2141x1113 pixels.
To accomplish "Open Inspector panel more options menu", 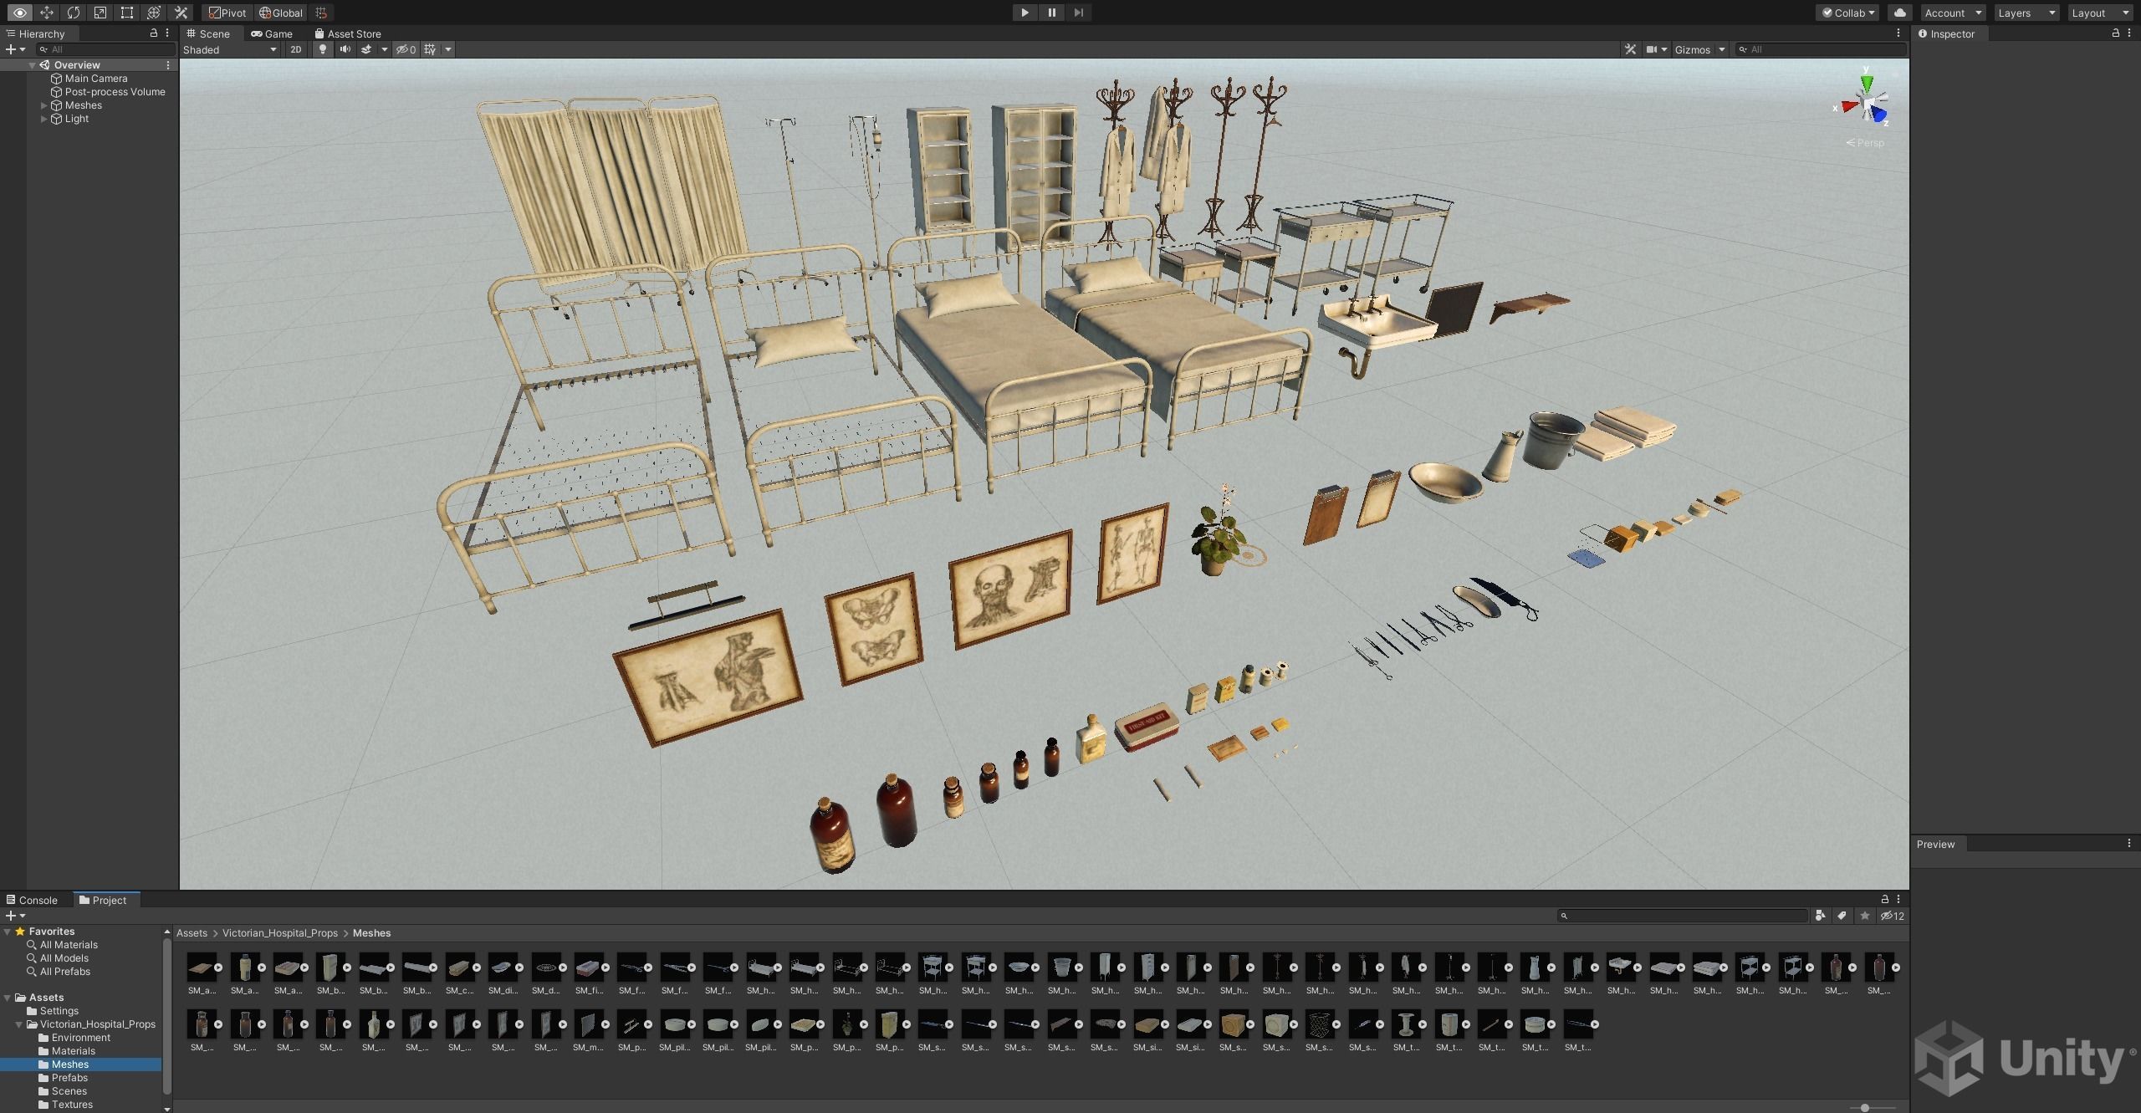I will tap(2129, 33).
